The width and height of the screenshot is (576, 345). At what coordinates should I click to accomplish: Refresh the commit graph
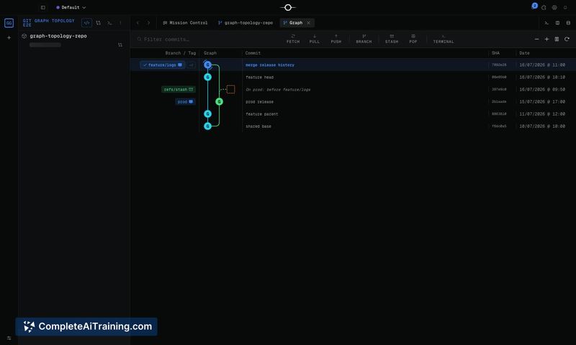(x=567, y=39)
